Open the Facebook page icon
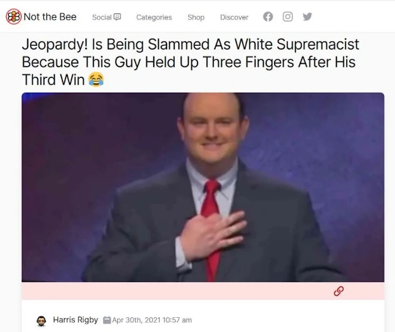 [268, 17]
